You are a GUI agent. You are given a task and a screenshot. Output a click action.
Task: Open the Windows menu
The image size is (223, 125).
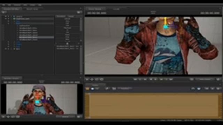[17, 5]
